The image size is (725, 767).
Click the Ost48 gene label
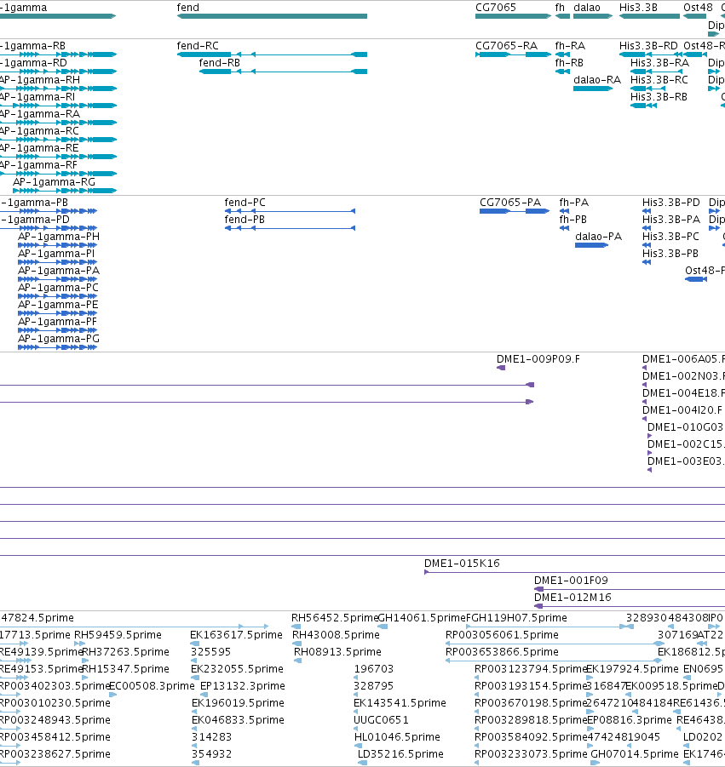pyautogui.click(x=698, y=8)
